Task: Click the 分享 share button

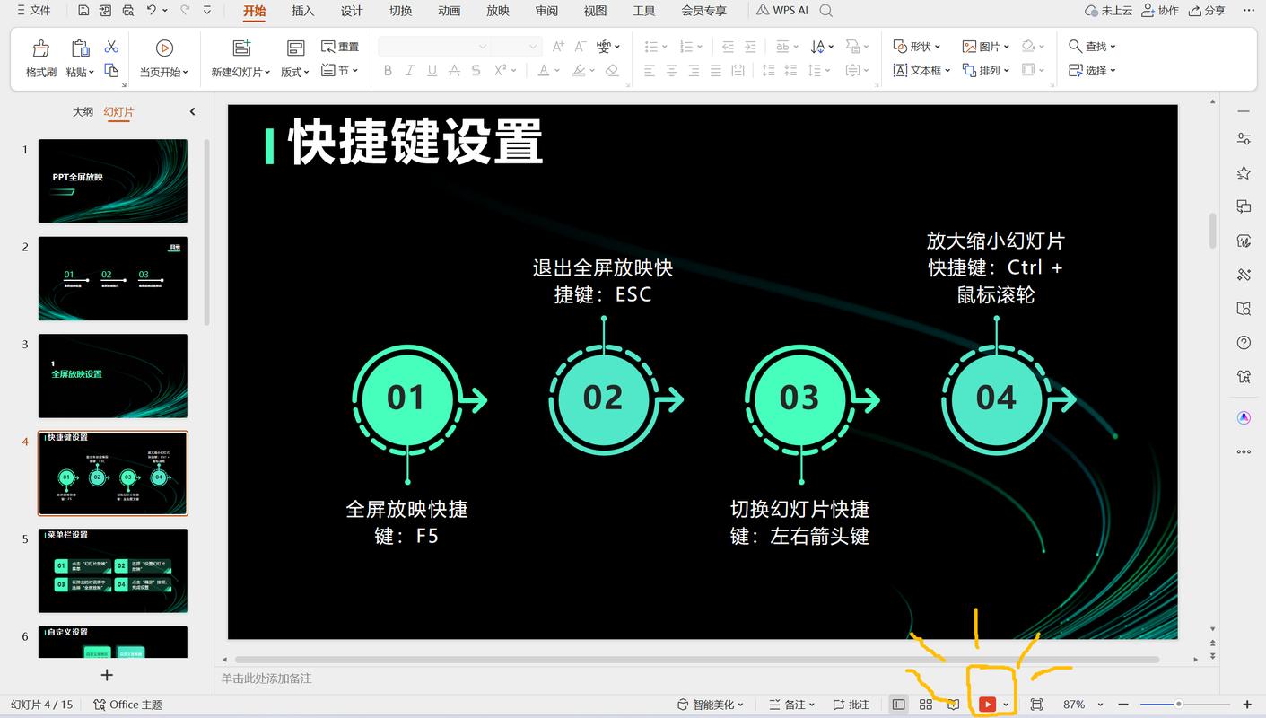Action: click(1207, 11)
